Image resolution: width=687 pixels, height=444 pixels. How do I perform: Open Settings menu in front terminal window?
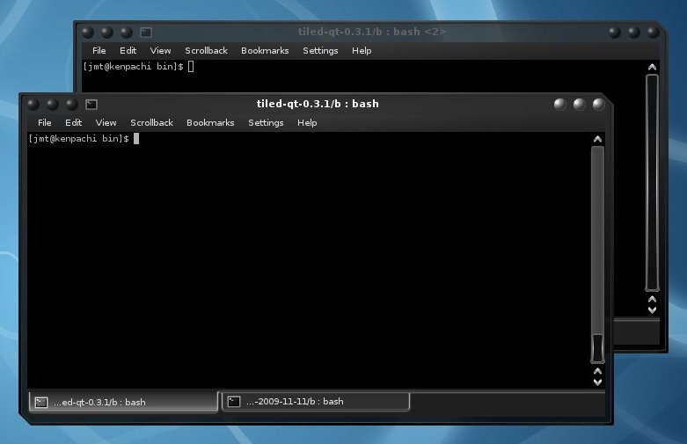[266, 123]
